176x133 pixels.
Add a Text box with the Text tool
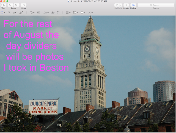click(x=38, y=12)
